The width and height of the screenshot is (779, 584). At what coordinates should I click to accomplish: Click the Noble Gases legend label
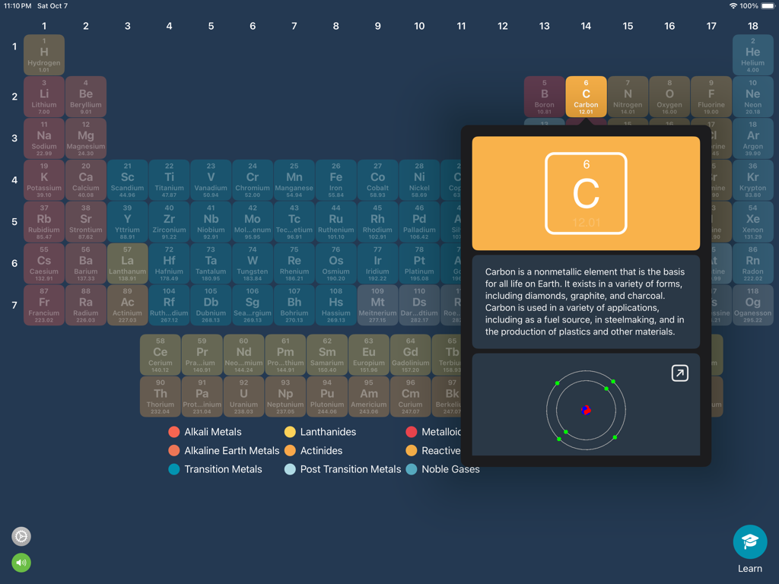coord(452,469)
